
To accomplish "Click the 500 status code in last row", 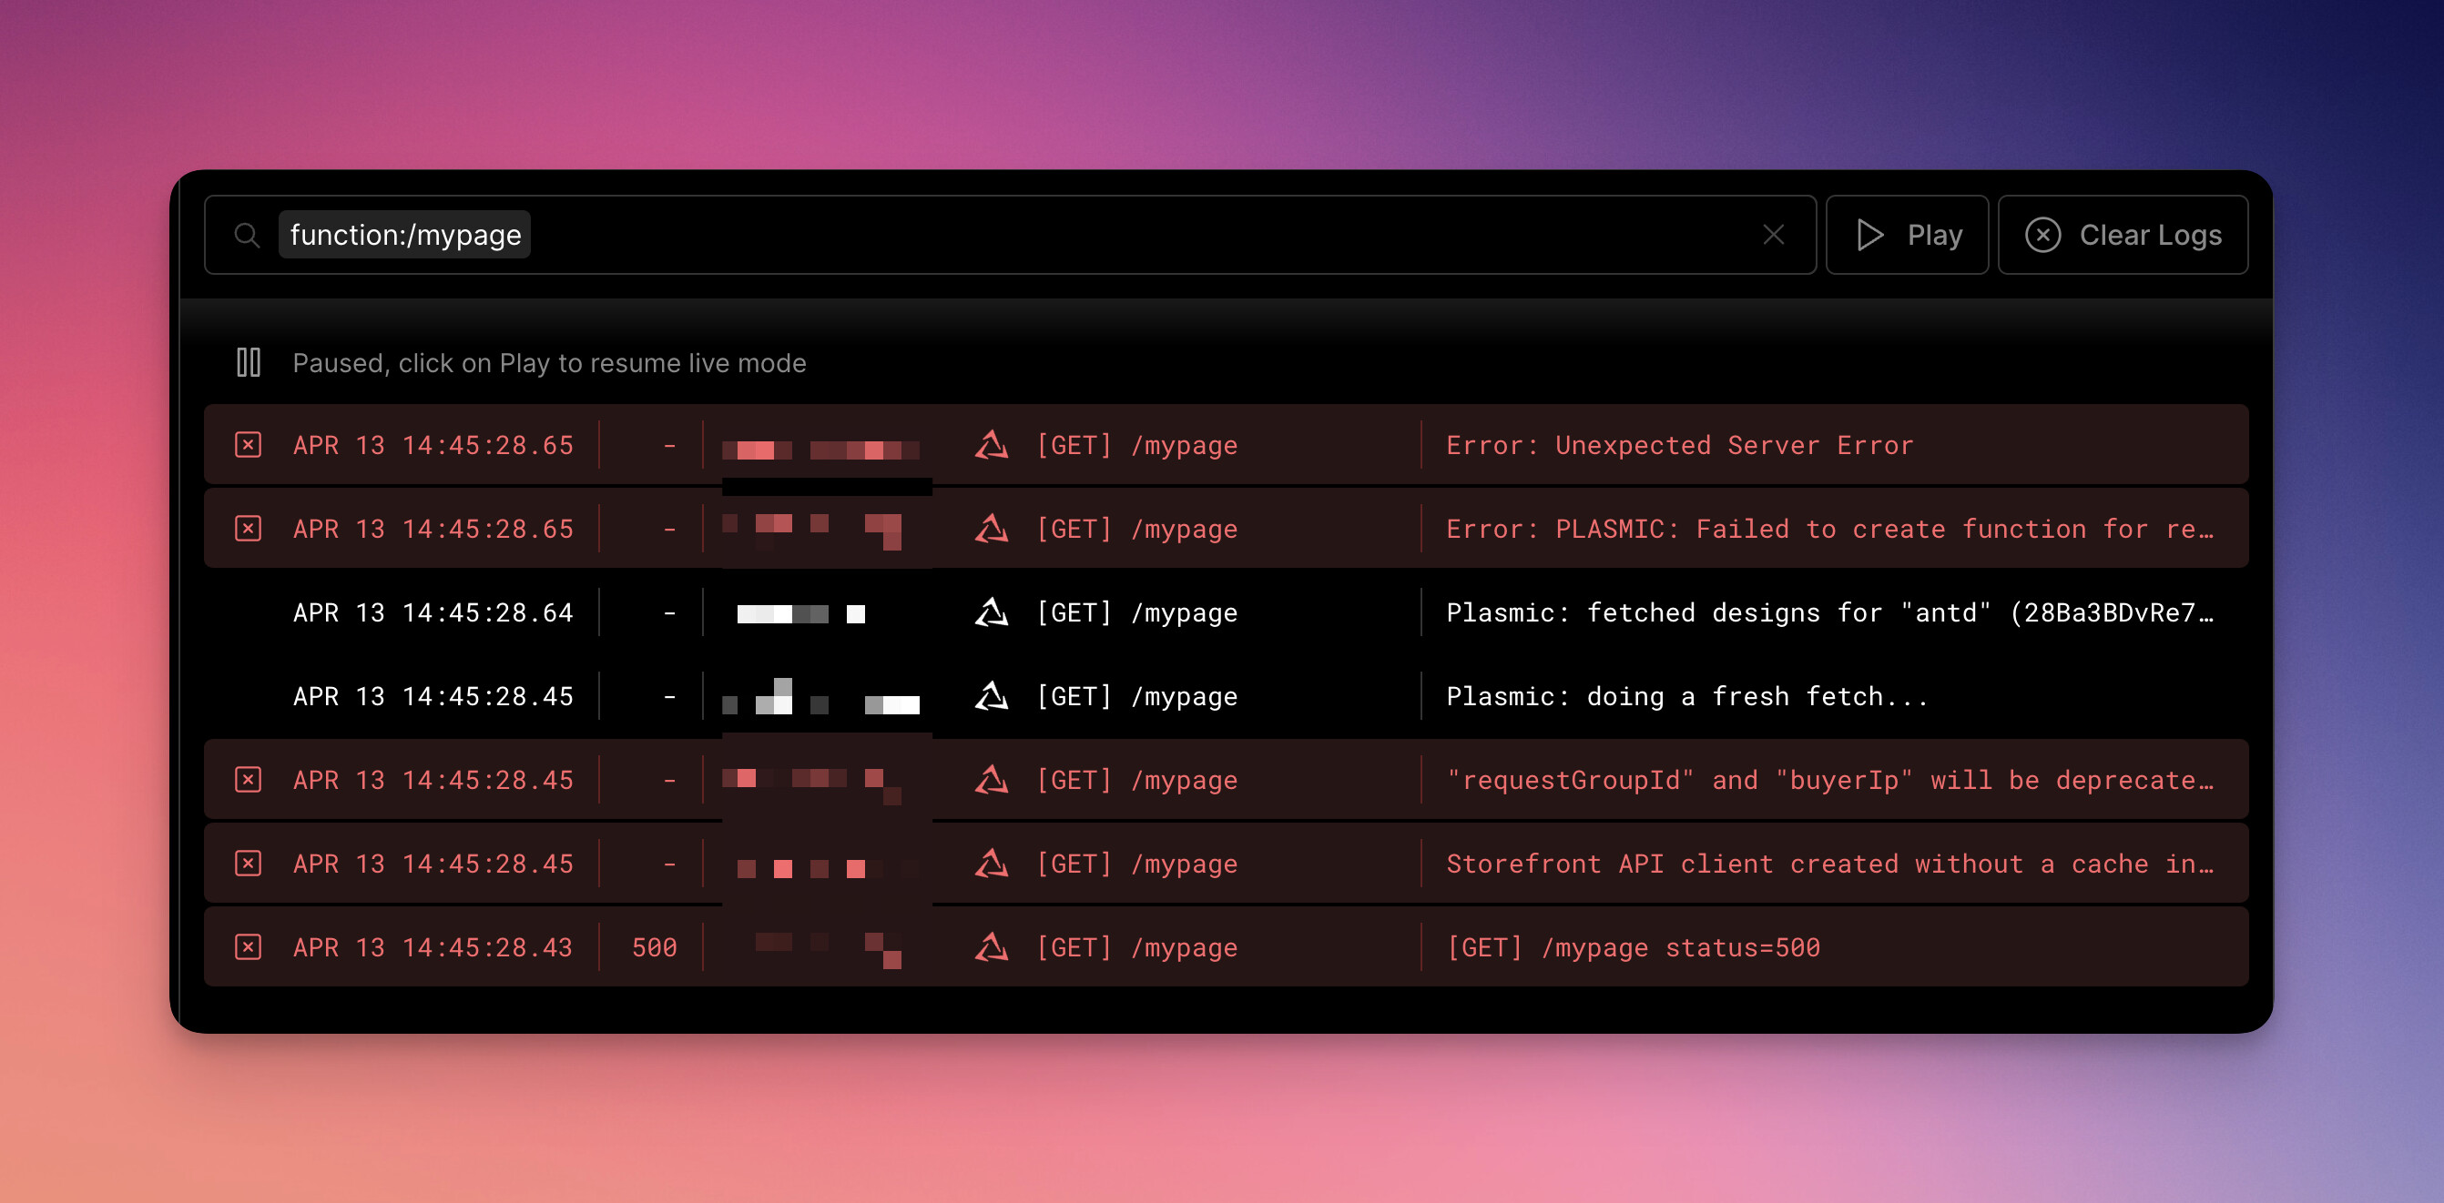I will 654,947.
